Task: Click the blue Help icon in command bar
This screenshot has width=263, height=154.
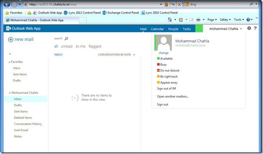Action: pyautogui.click(x=248, y=20)
